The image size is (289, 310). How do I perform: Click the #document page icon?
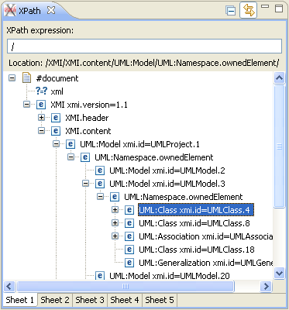click(x=26, y=77)
